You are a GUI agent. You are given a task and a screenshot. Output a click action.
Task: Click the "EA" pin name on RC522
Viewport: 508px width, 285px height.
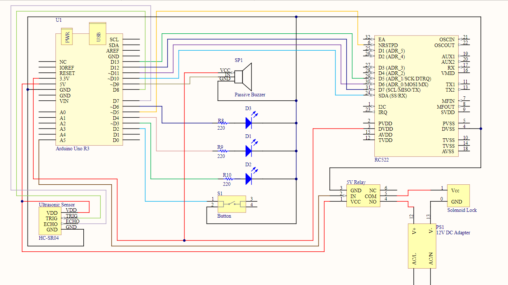pyautogui.click(x=382, y=39)
